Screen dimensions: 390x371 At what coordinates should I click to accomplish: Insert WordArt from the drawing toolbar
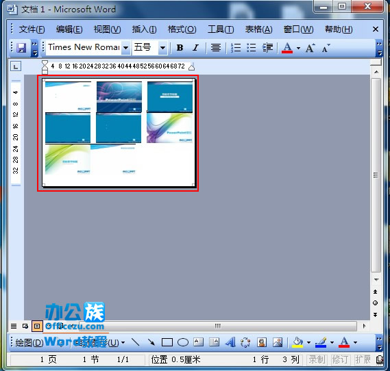[230, 342]
